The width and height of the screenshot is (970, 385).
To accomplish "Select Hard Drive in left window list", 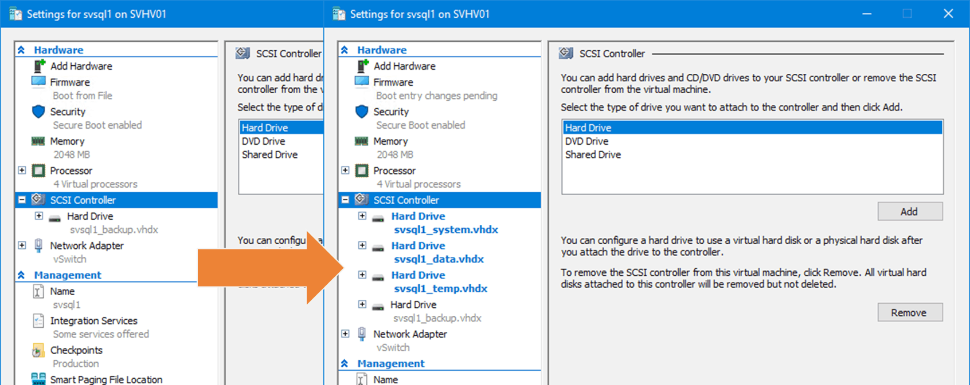I will point(281,128).
